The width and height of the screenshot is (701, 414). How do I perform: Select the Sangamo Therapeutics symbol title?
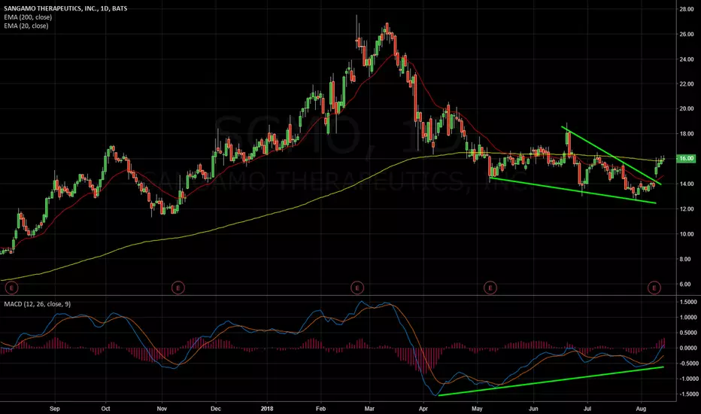(x=65, y=8)
